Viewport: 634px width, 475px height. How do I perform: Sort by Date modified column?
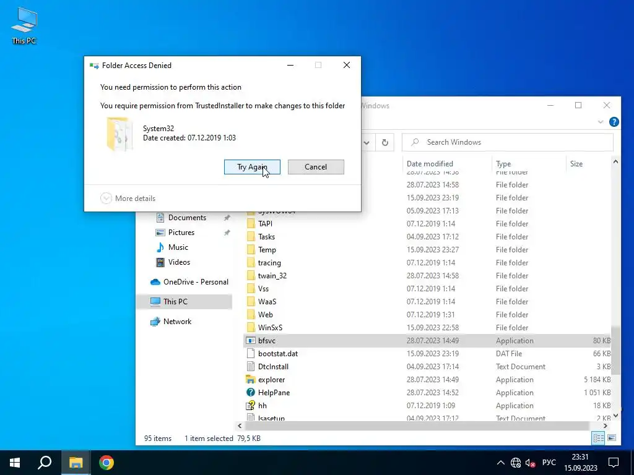[x=430, y=163]
